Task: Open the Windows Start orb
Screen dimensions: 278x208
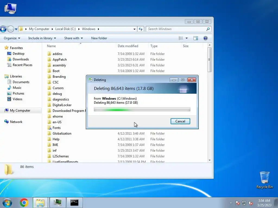Action: 7,203
